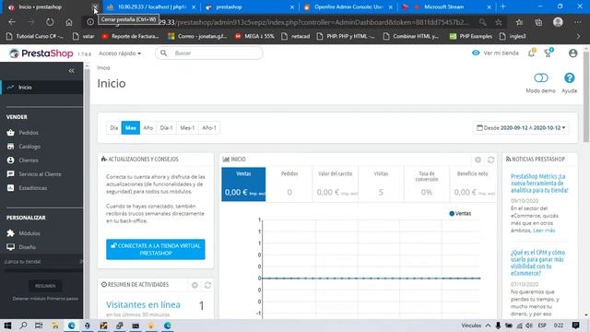
Task: Open Windows taskbar search
Action: 23,326
